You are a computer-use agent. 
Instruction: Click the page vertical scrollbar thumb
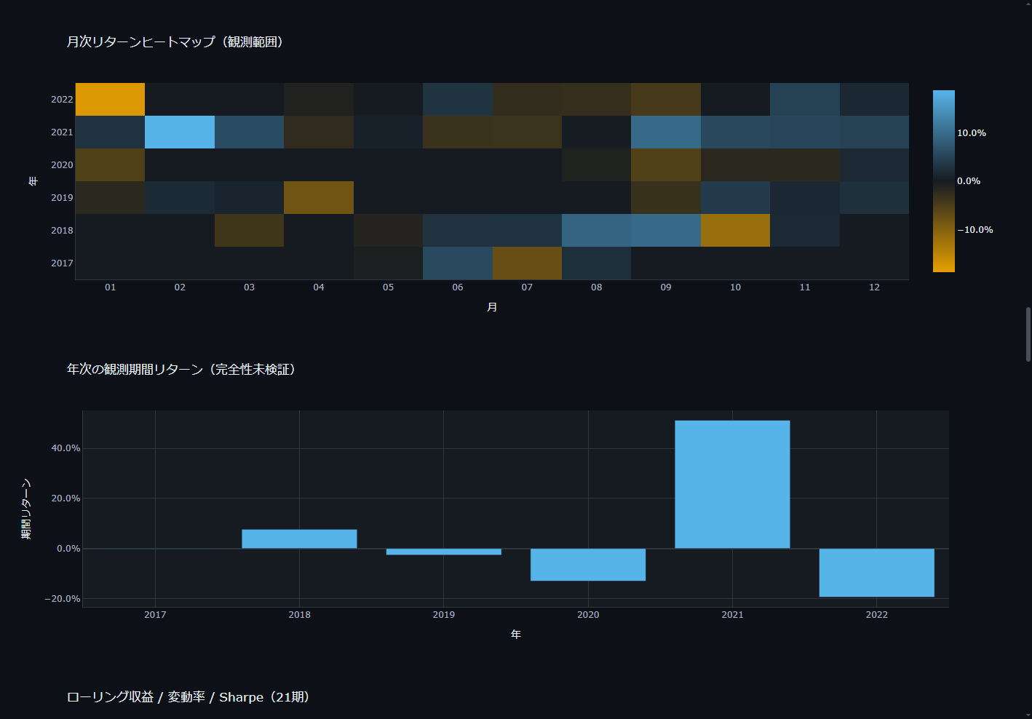tap(1028, 334)
